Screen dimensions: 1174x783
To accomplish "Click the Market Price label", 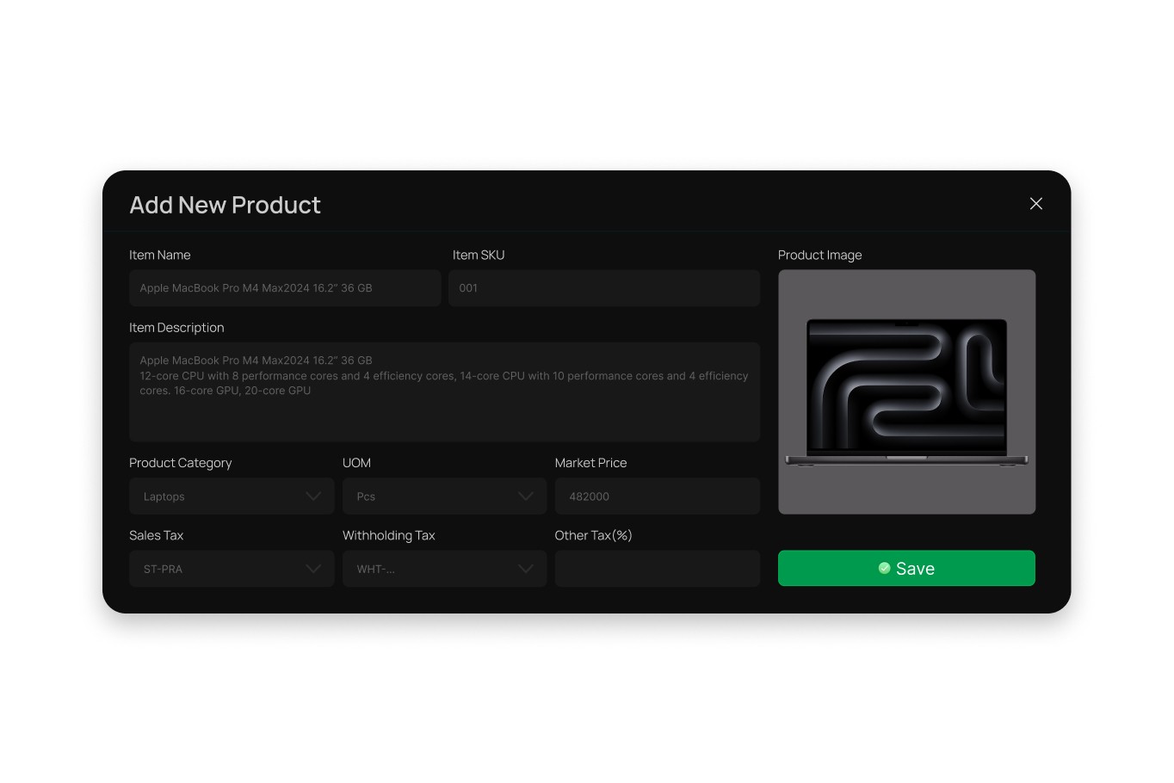I will tap(590, 463).
